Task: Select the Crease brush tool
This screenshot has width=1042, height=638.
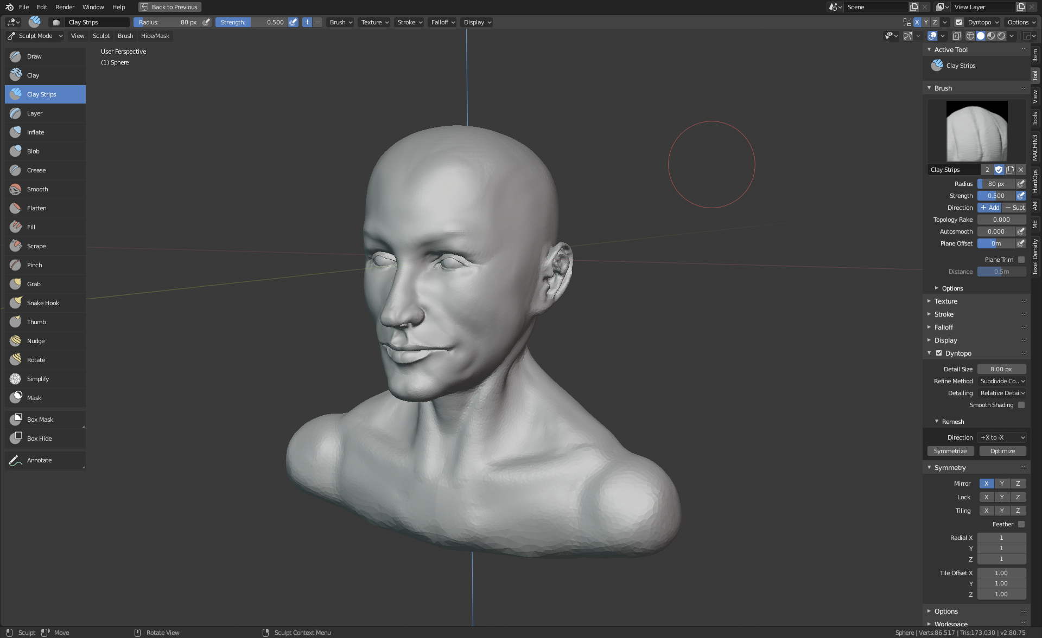Action: click(x=36, y=170)
